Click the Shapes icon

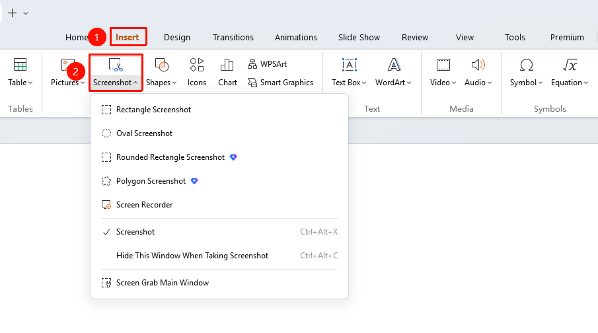[x=162, y=65]
